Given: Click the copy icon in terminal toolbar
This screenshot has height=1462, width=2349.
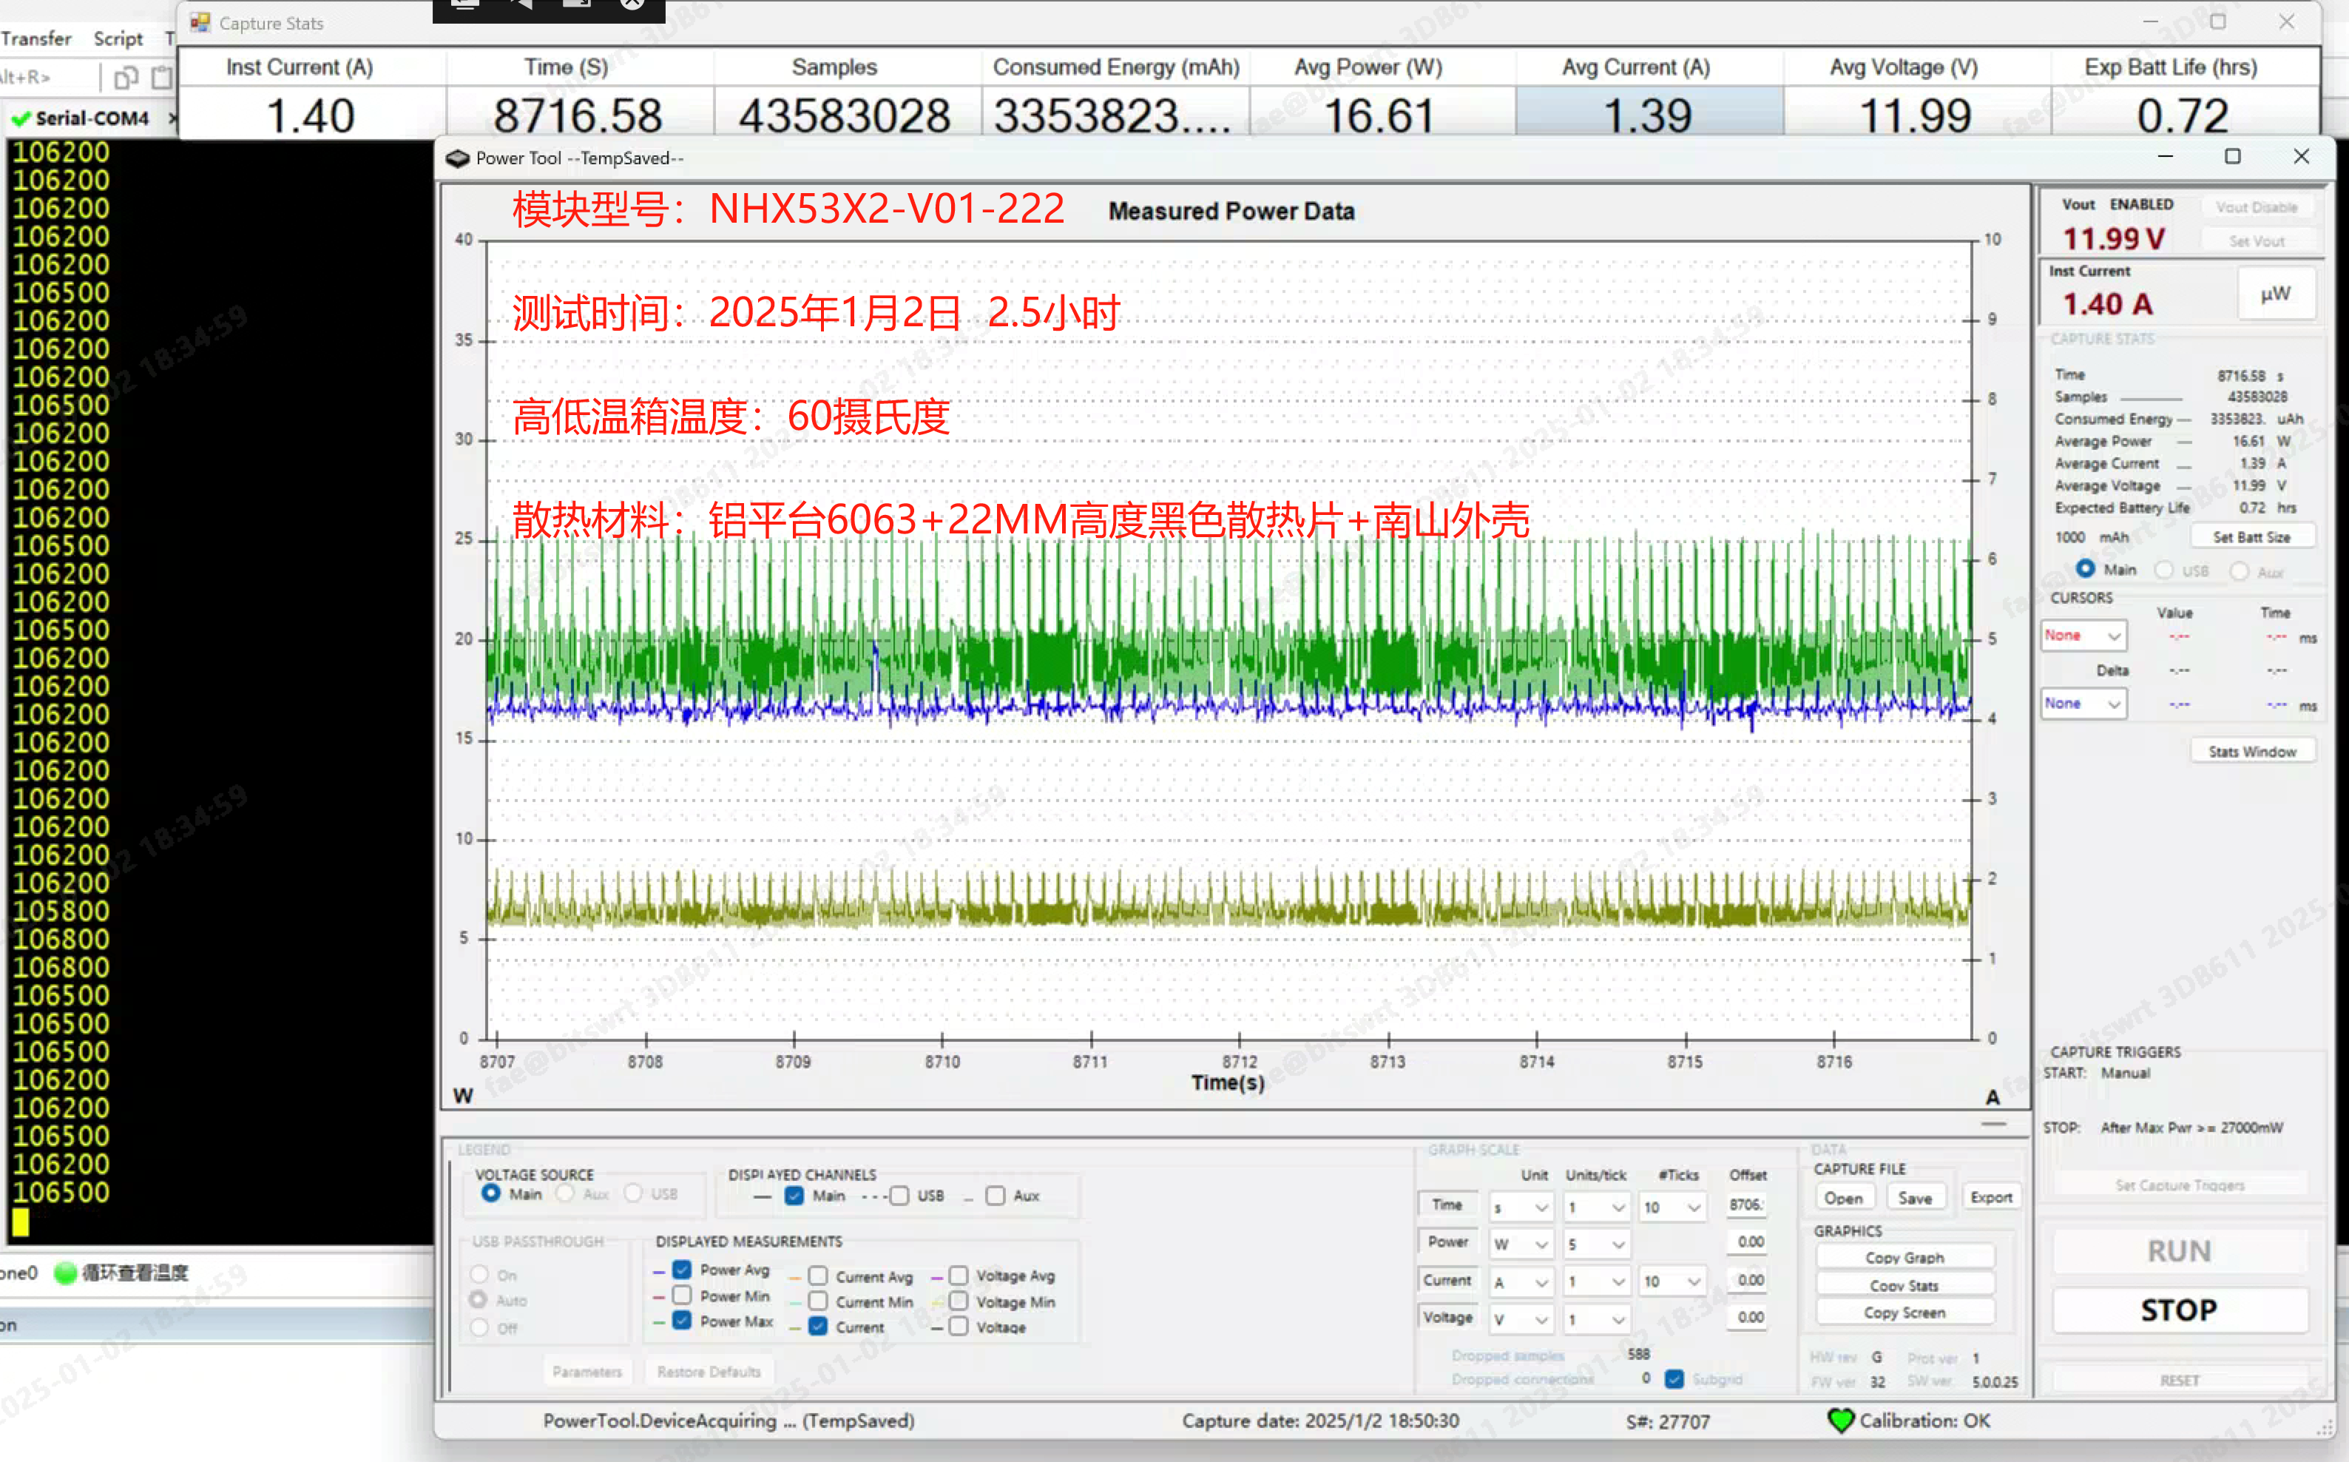Looking at the screenshot, I should click(x=126, y=78).
